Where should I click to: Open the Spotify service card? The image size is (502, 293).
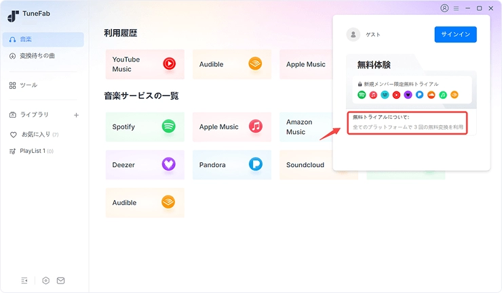[145, 127]
